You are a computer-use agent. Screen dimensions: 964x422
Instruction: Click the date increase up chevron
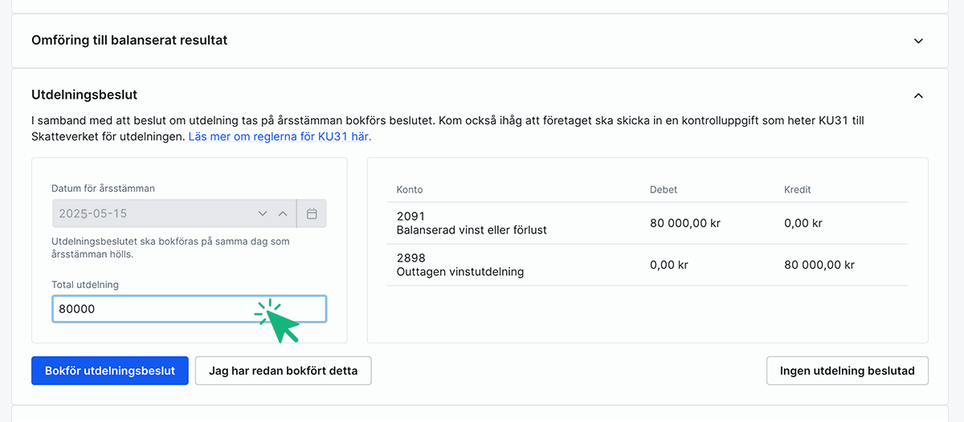pyautogui.click(x=282, y=213)
